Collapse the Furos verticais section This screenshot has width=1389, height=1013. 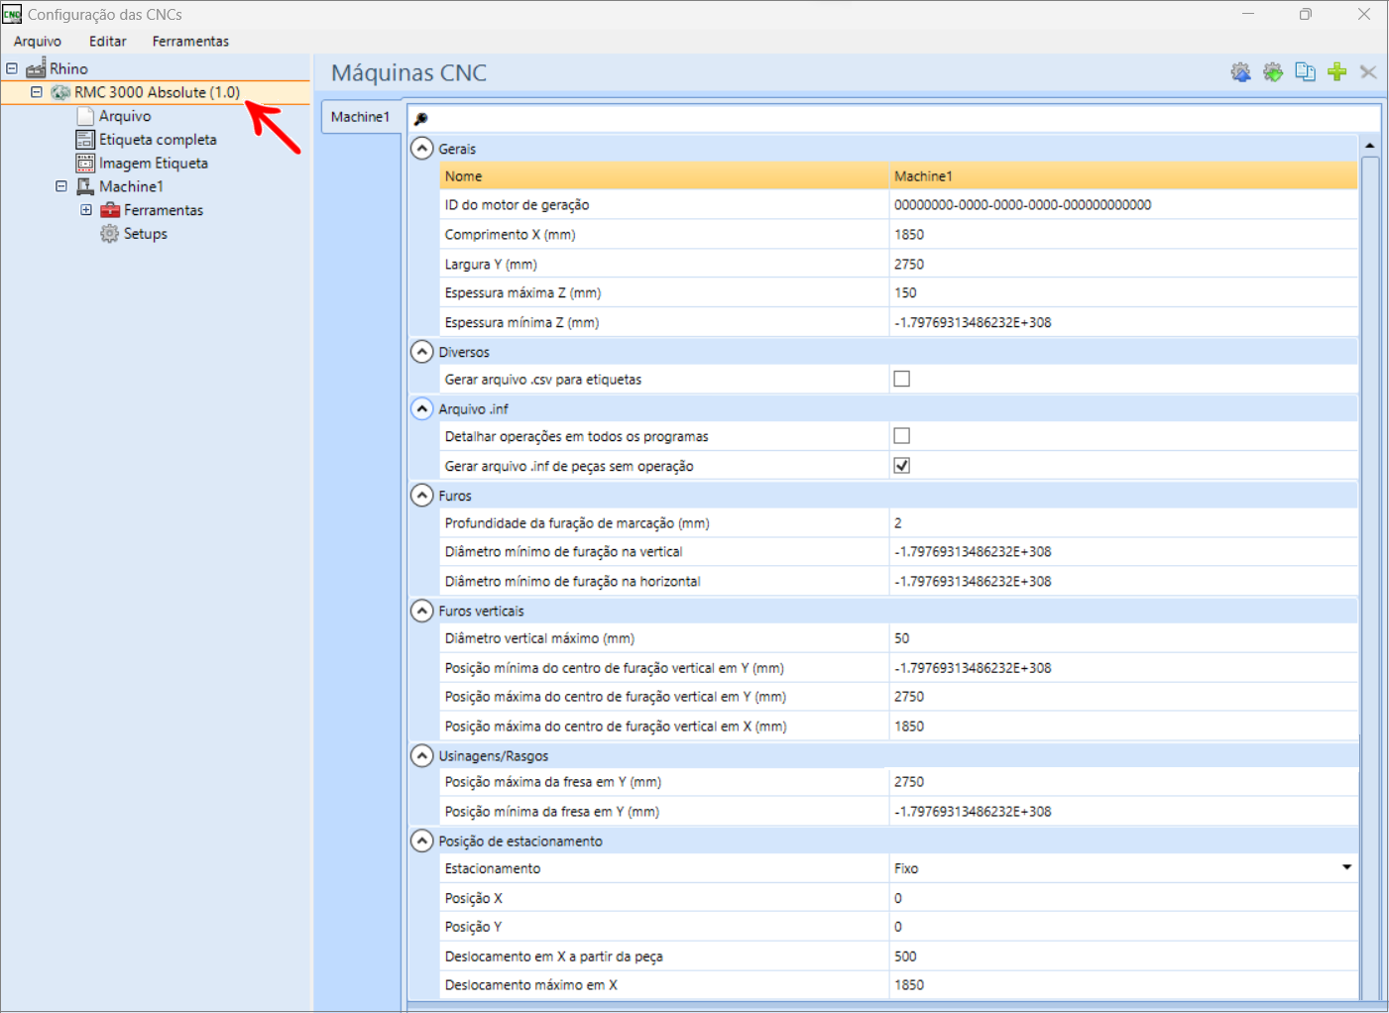point(422,611)
